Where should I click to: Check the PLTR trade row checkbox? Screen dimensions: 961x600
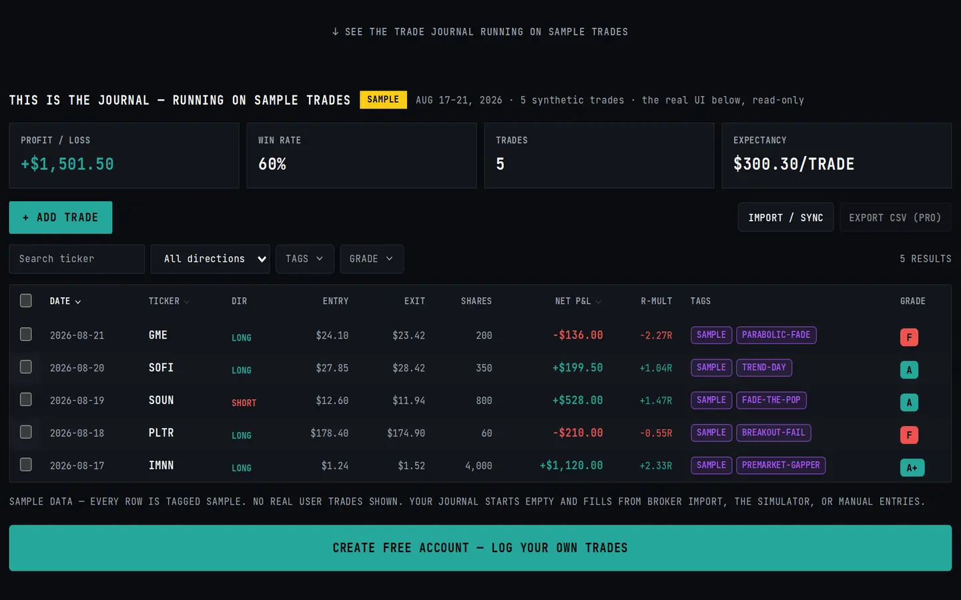tap(26, 432)
